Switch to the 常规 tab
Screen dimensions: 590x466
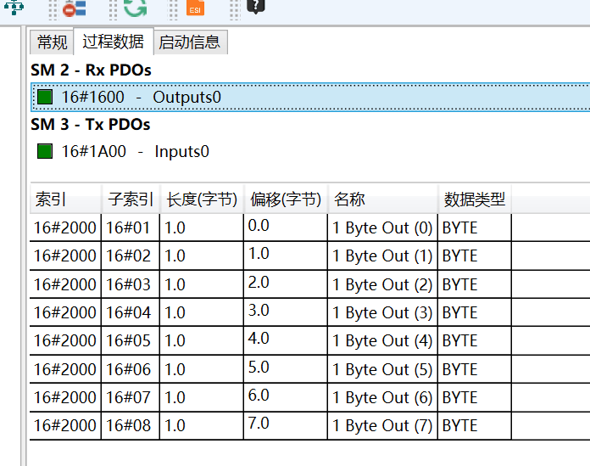[53, 42]
